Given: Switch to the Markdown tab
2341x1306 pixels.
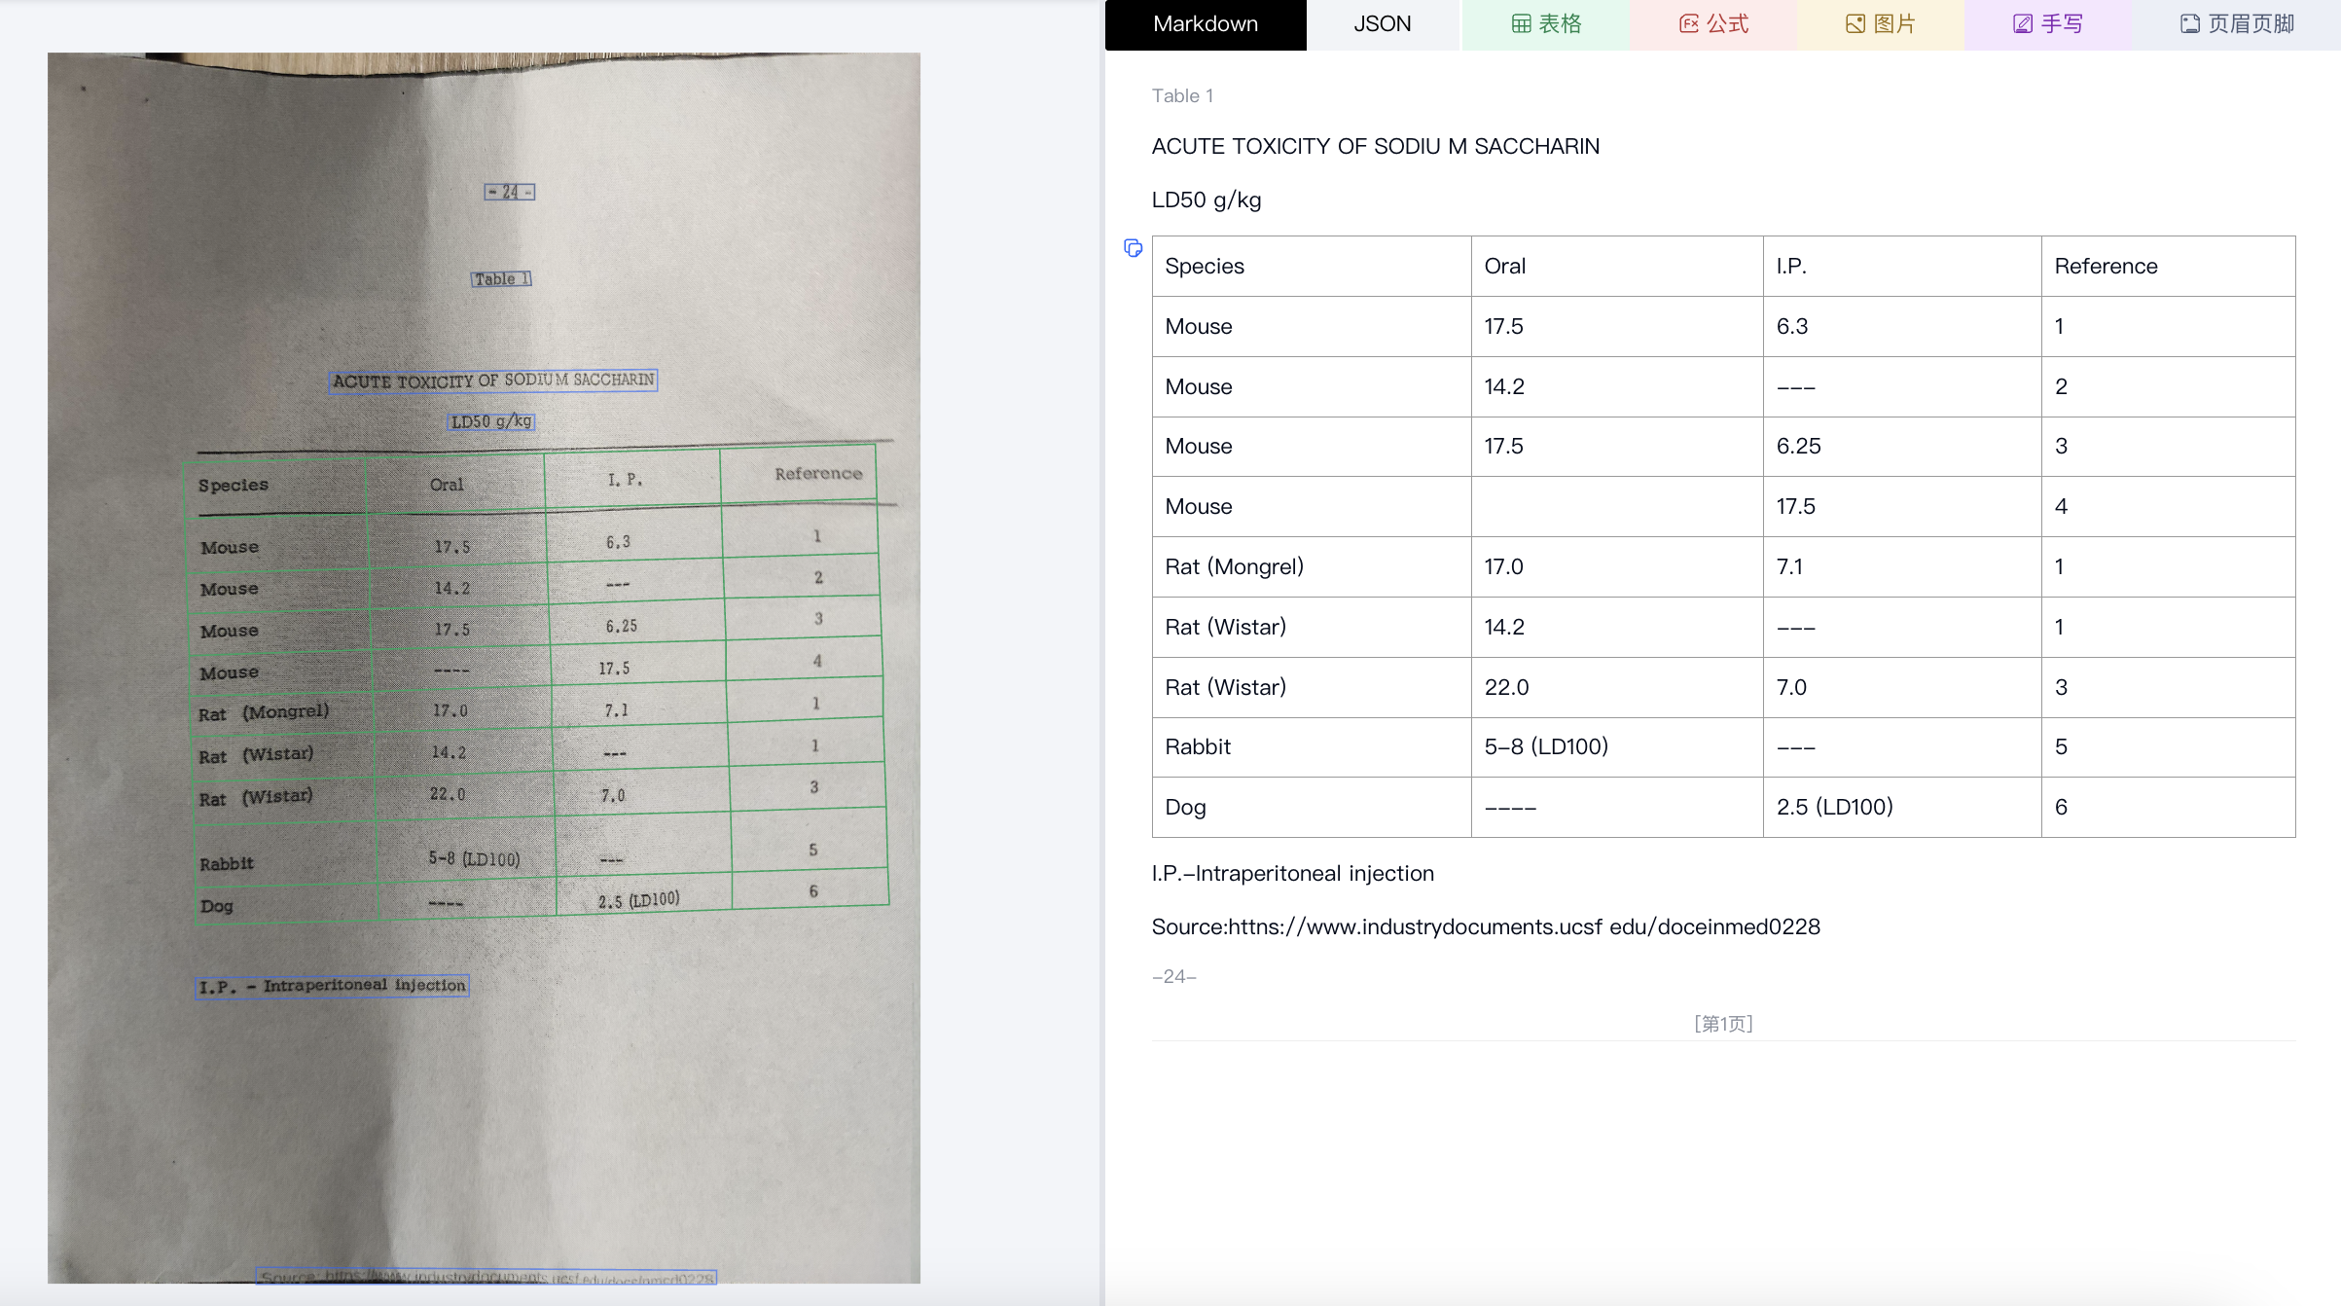Looking at the screenshot, I should tap(1205, 24).
